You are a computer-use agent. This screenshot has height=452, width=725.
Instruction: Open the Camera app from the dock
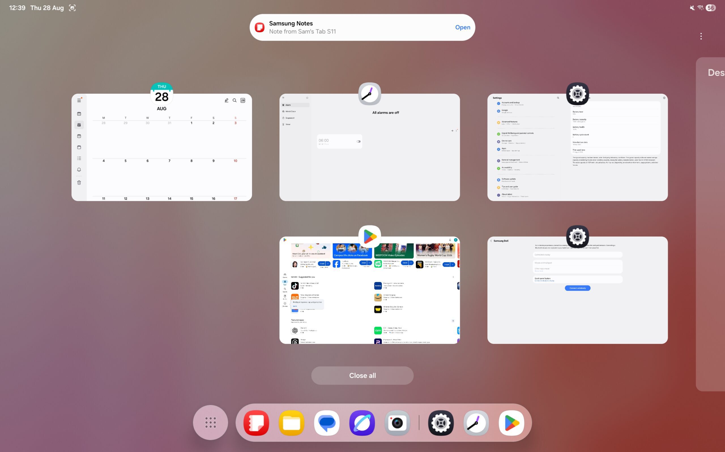[x=397, y=422]
